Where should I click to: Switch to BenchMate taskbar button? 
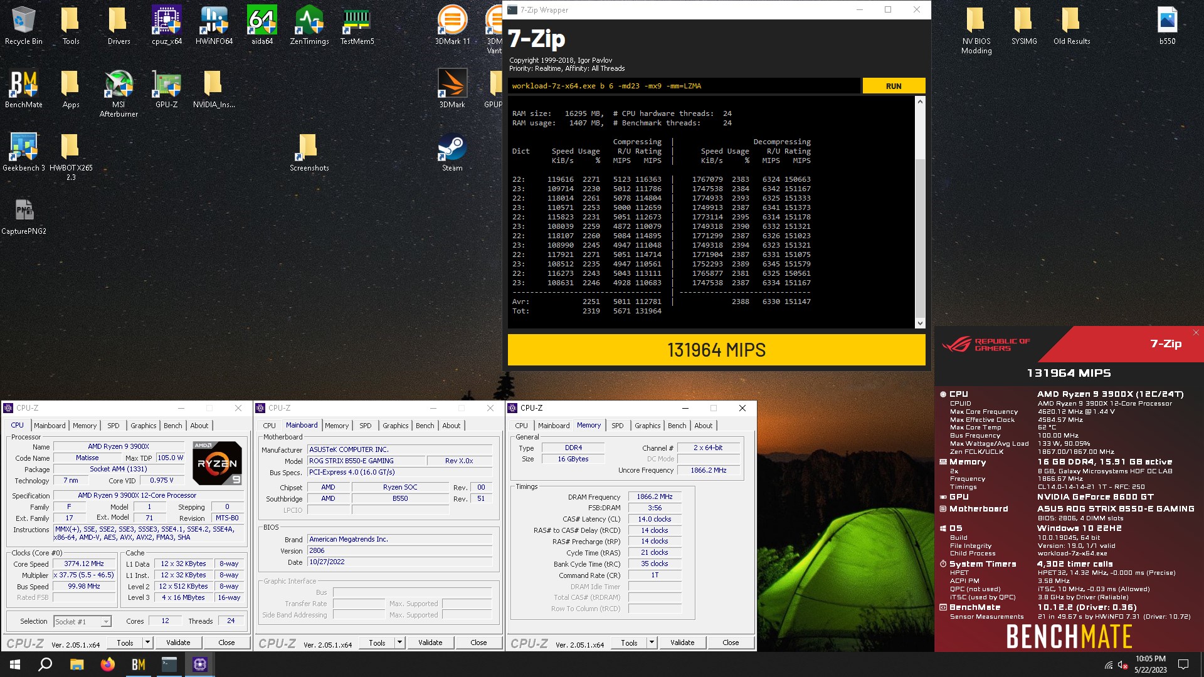pos(139,664)
